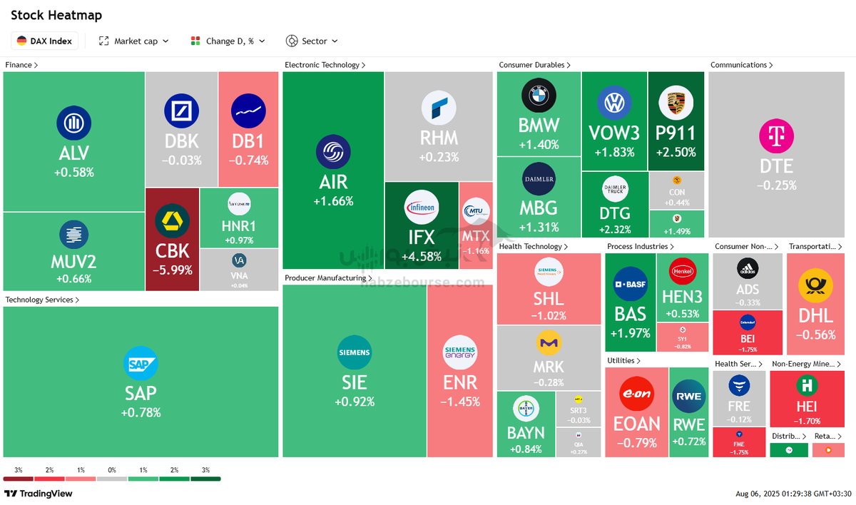856x505 pixels.
Task: Click the Deutsche Telekom DTE logo
Action: point(776,137)
